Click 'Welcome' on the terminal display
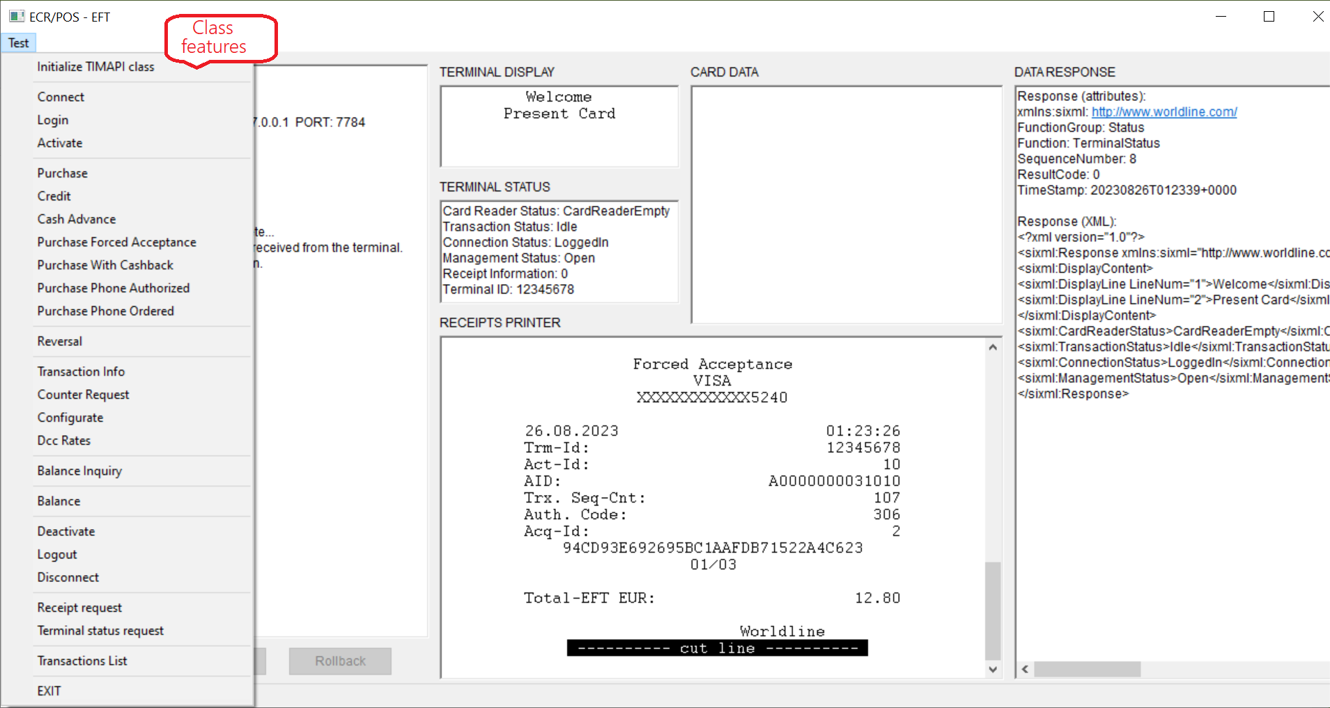Image resolution: width=1330 pixels, height=708 pixels. (x=559, y=97)
